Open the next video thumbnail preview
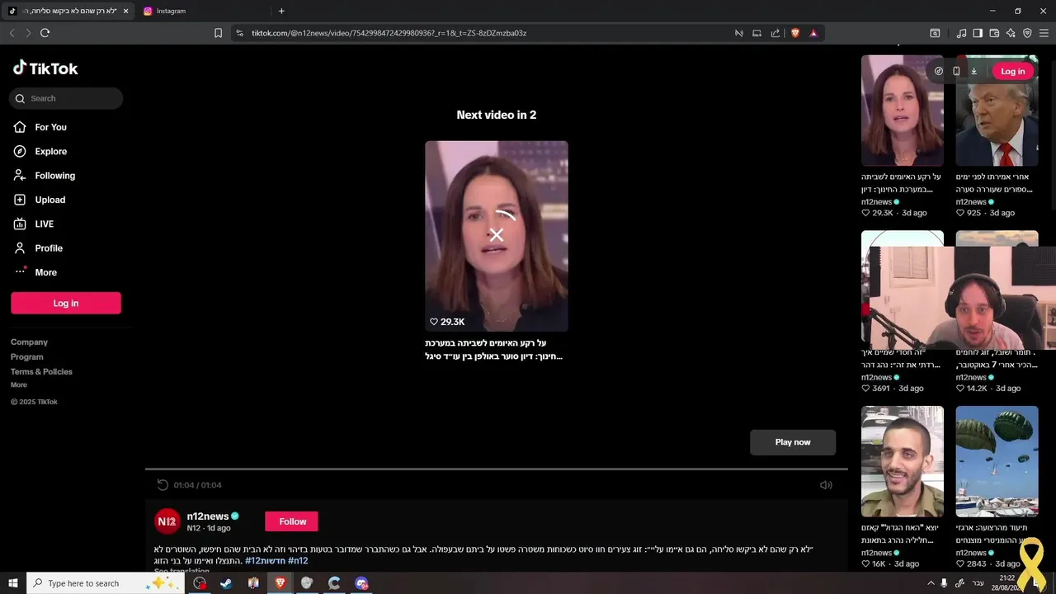This screenshot has width=1056, height=594. pos(496,236)
